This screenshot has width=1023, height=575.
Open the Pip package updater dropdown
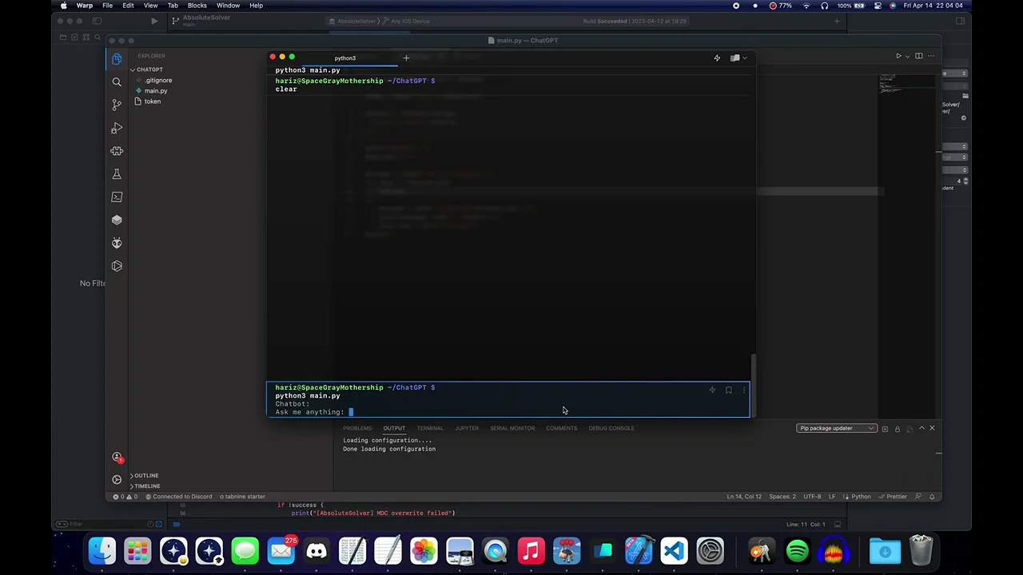click(x=836, y=428)
